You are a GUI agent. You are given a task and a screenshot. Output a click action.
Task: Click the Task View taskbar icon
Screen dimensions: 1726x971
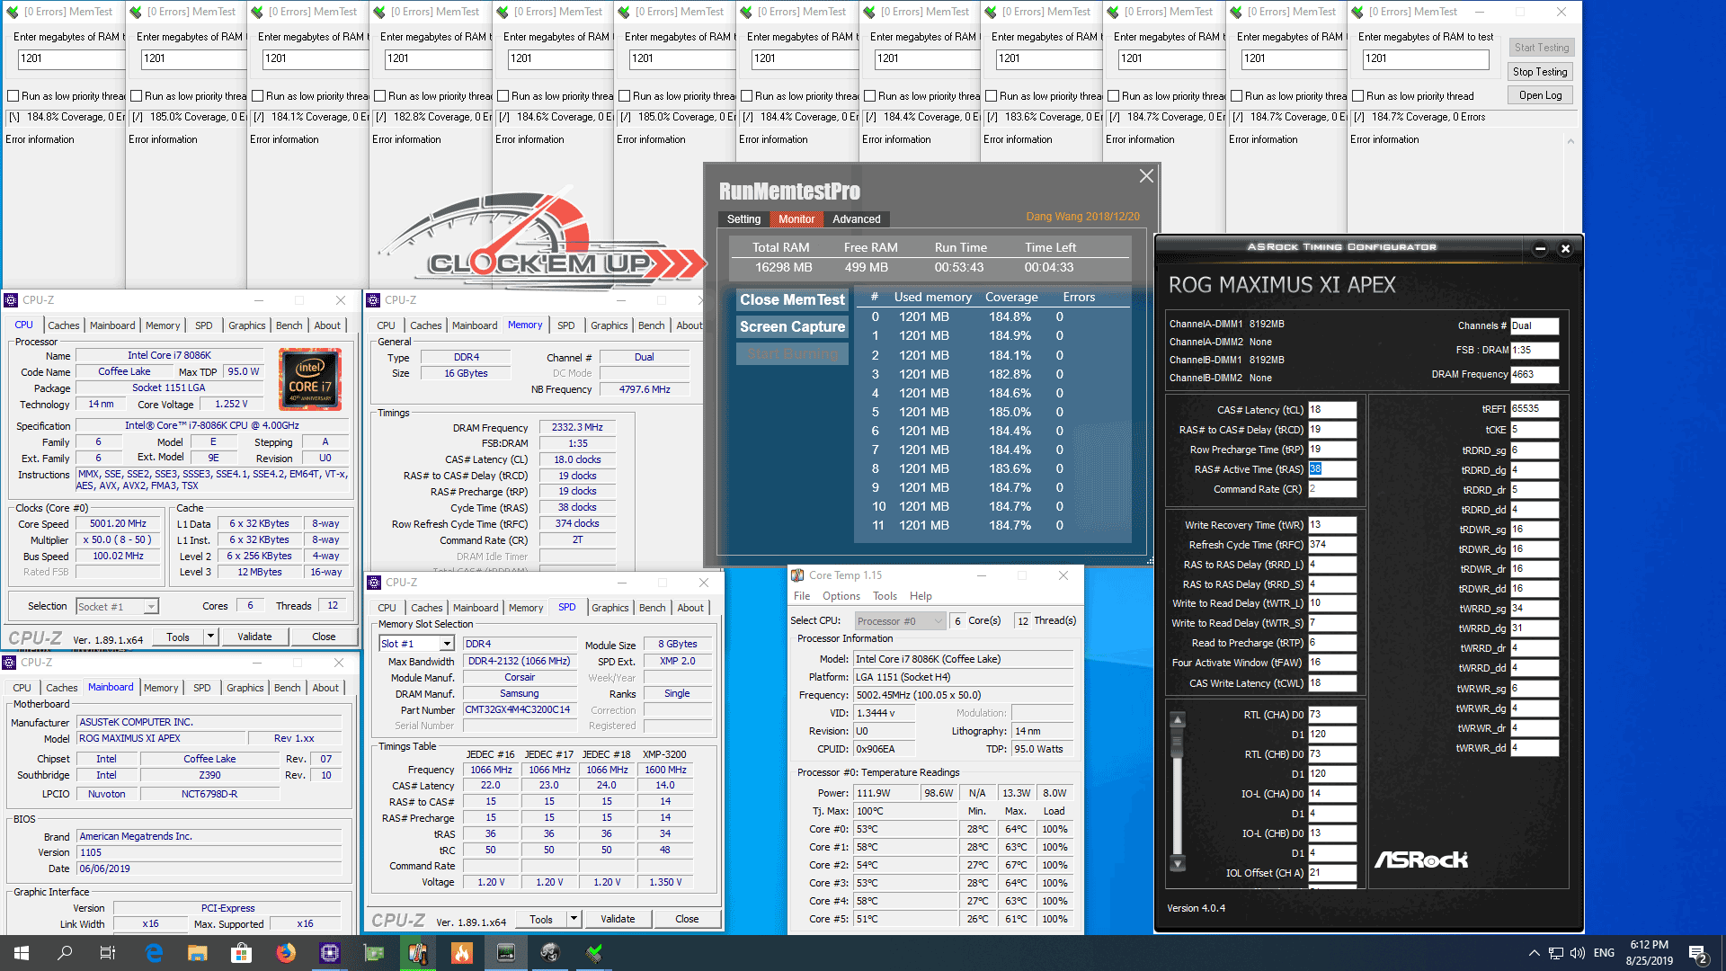point(108,953)
